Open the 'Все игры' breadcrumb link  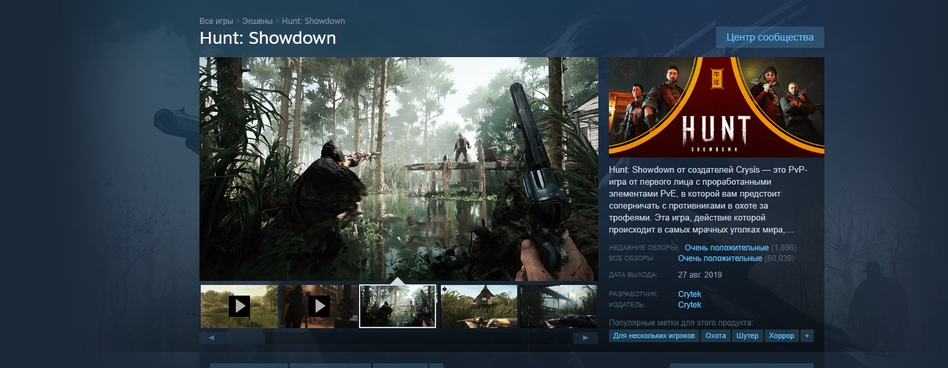click(216, 21)
